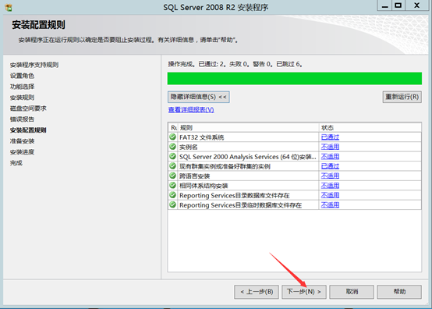Open the 查看详细报表(V) link
This screenshot has height=309, width=432.
[x=191, y=110]
